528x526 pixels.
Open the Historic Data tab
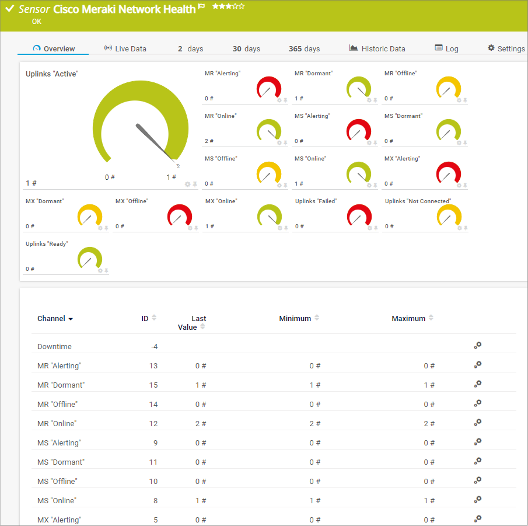point(377,48)
